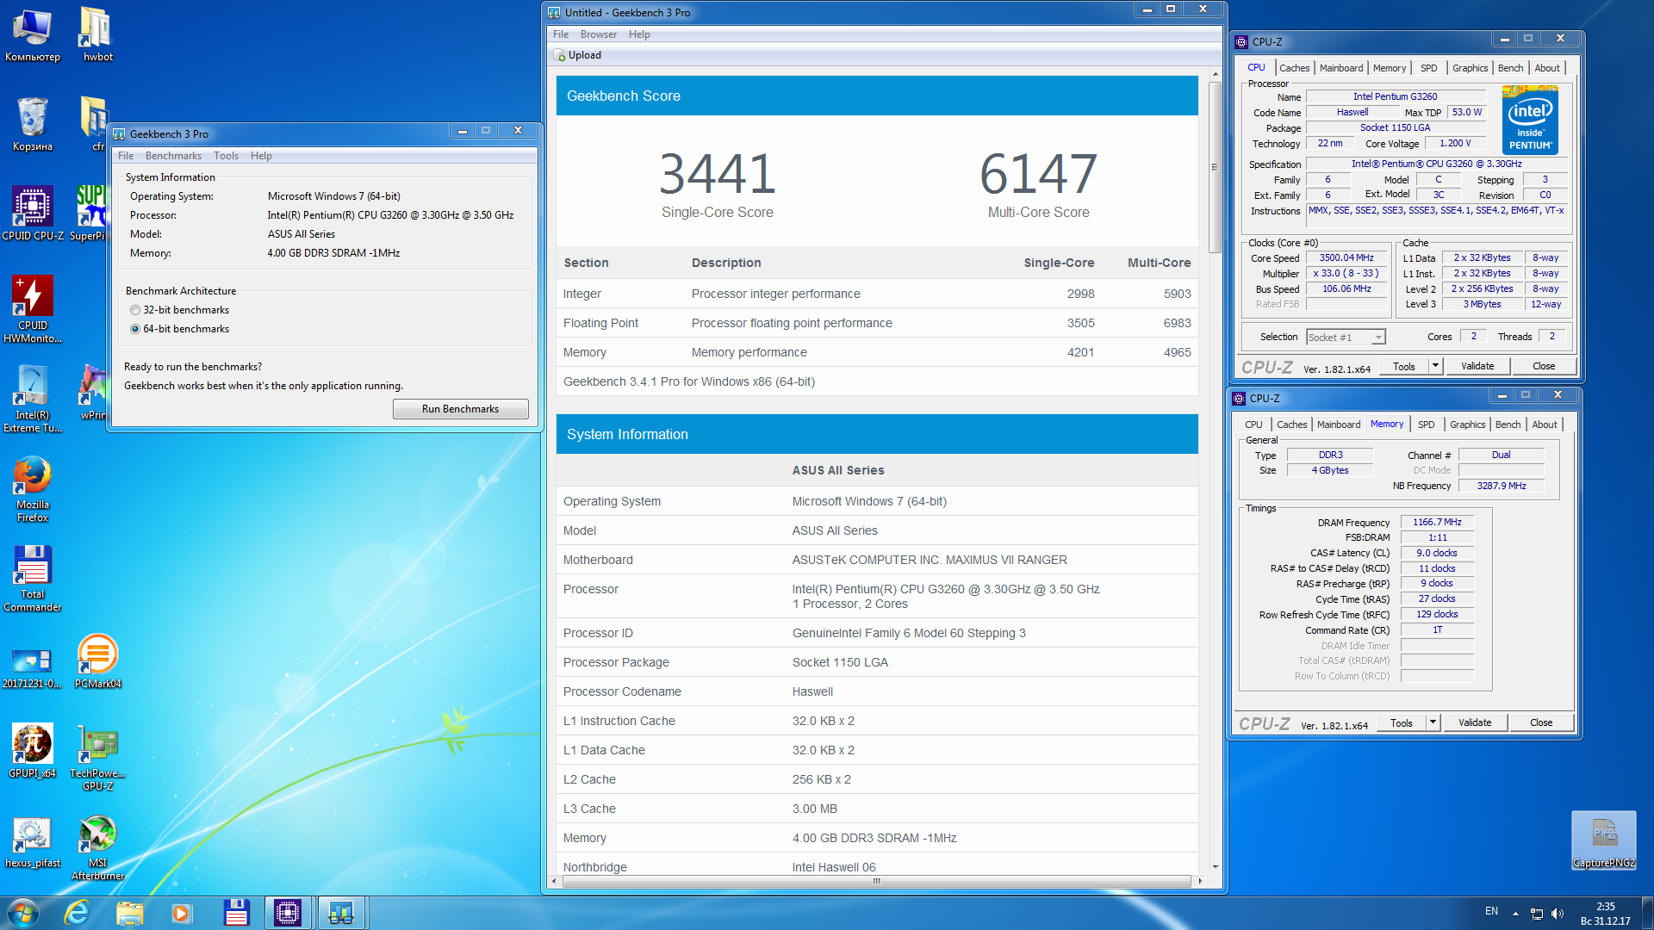
Task: Launch the CPUID CPU-Z desktop shortcut
Action: click(x=33, y=214)
